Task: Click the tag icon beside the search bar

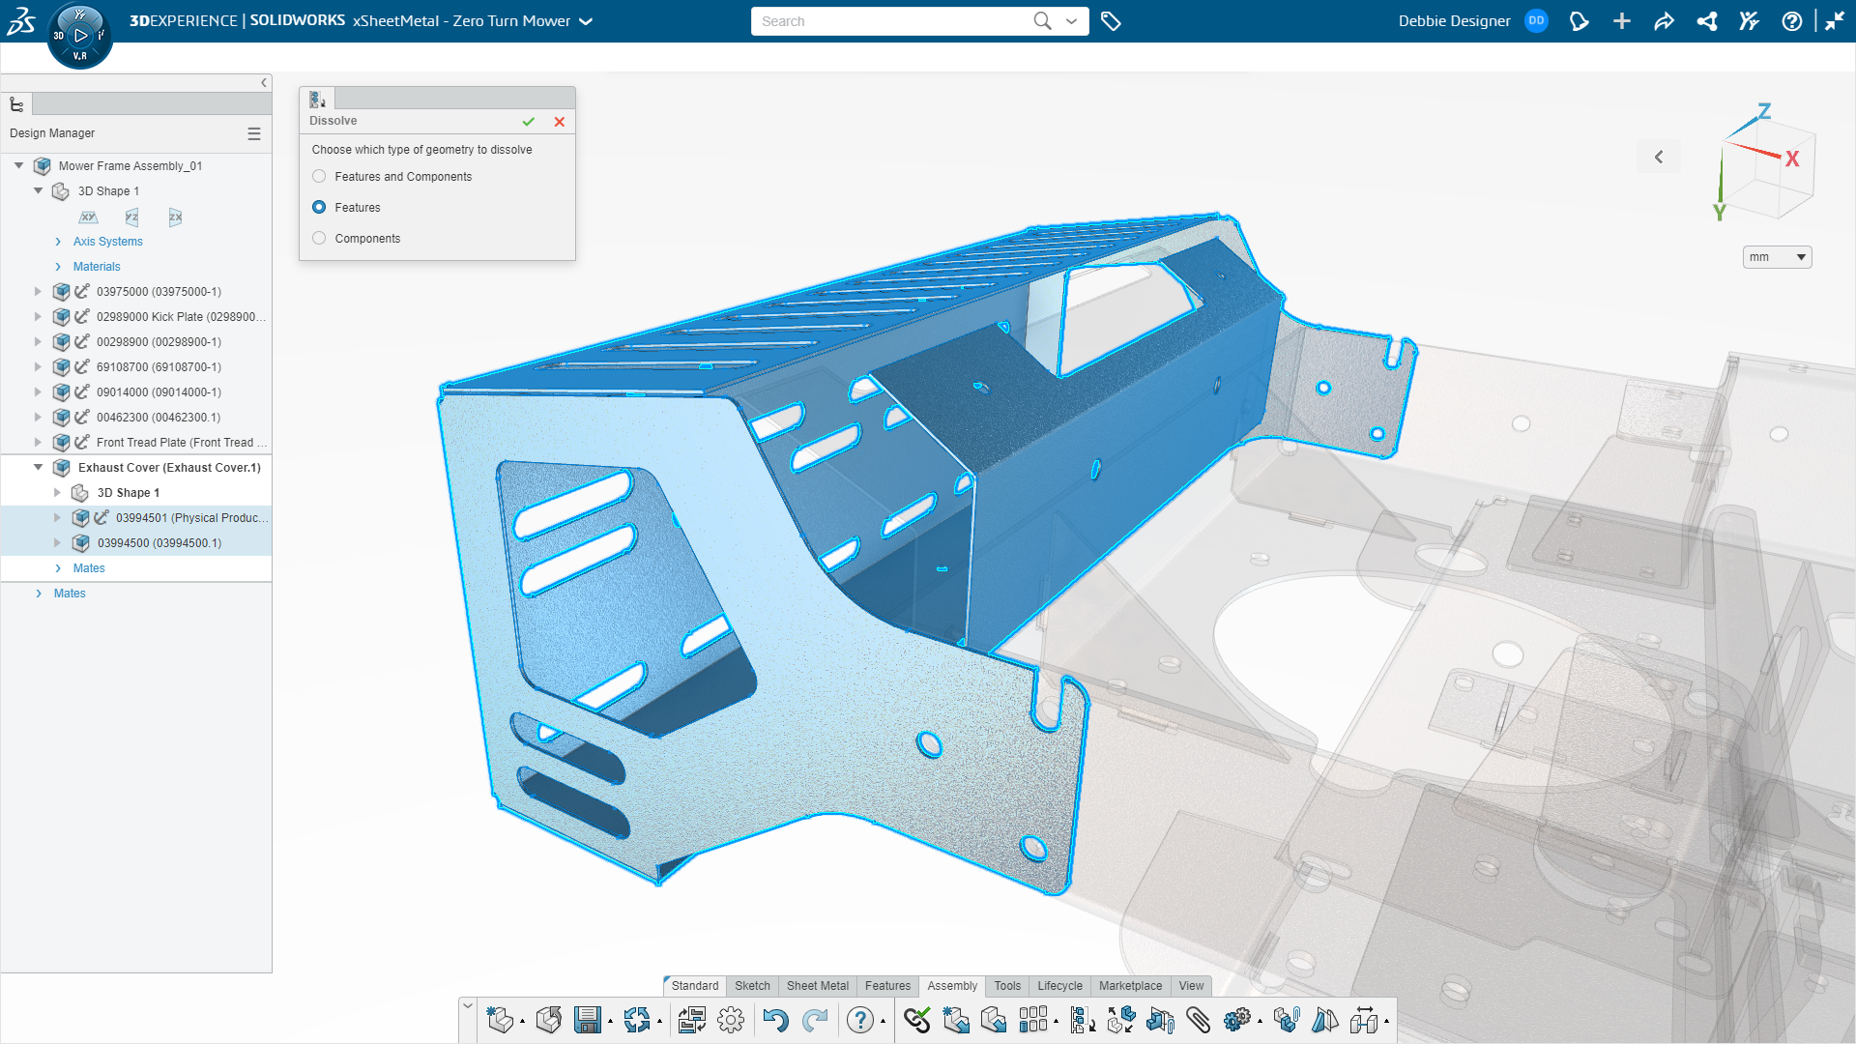Action: click(1111, 20)
